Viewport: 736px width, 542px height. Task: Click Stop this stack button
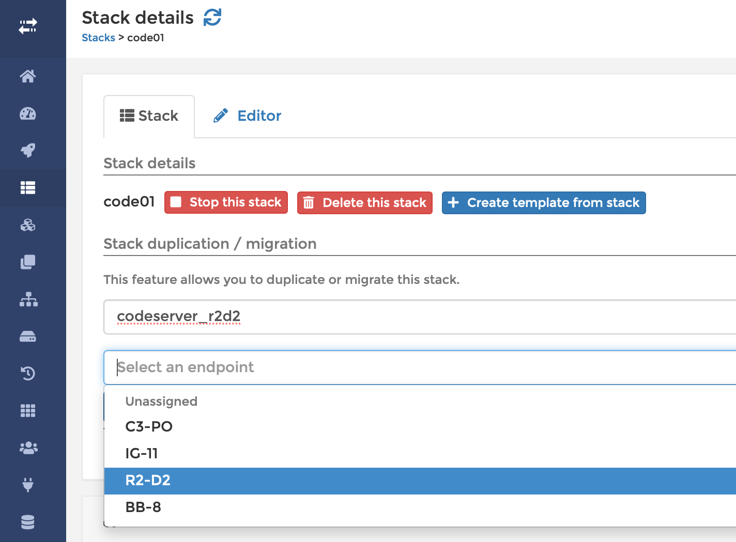(226, 202)
